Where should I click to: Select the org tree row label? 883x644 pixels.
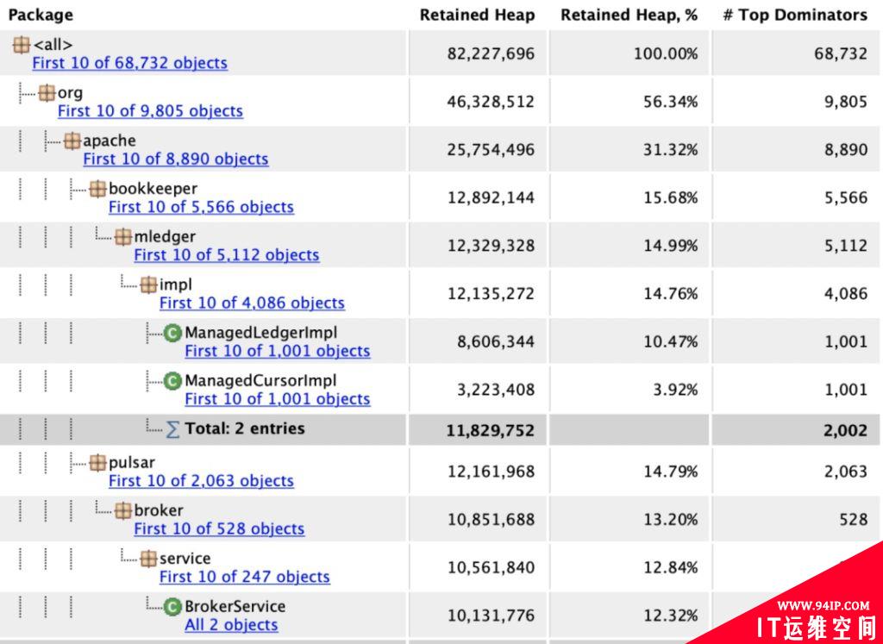pyautogui.click(x=70, y=92)
